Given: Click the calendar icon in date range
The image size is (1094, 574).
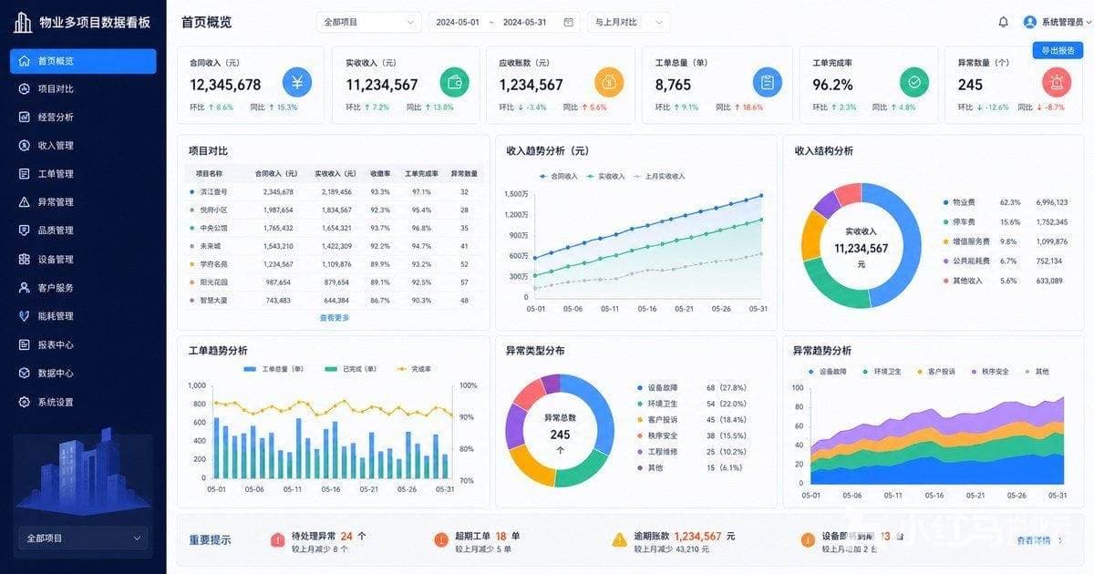Looking at the screenshot, I should click(569, 22).
